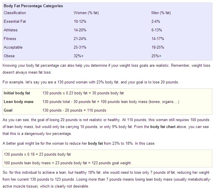This screenshot has height=191, width=214.
Task: Click the Acceptable row label
Action: pyautogui.click(x=13, y=47)
